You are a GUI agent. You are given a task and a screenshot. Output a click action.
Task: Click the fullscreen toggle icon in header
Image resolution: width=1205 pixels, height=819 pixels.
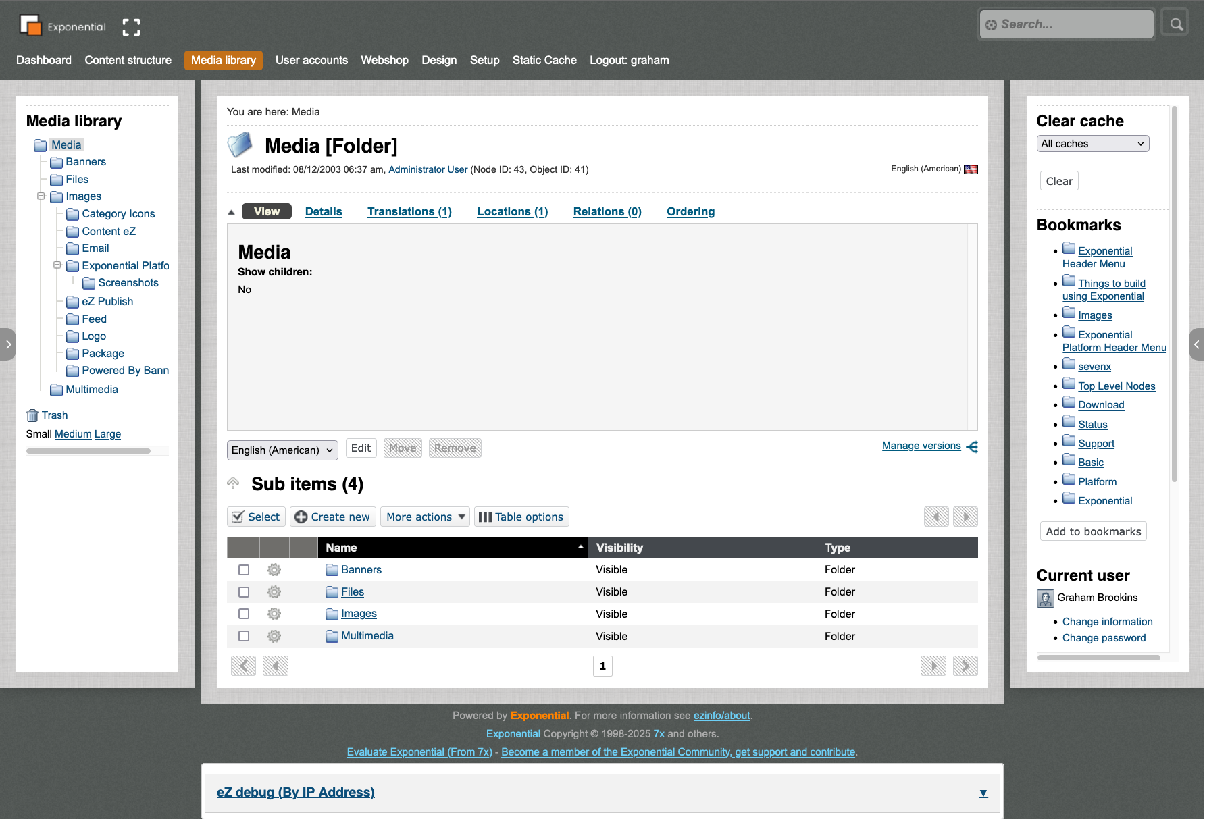[x=131, y=27]
